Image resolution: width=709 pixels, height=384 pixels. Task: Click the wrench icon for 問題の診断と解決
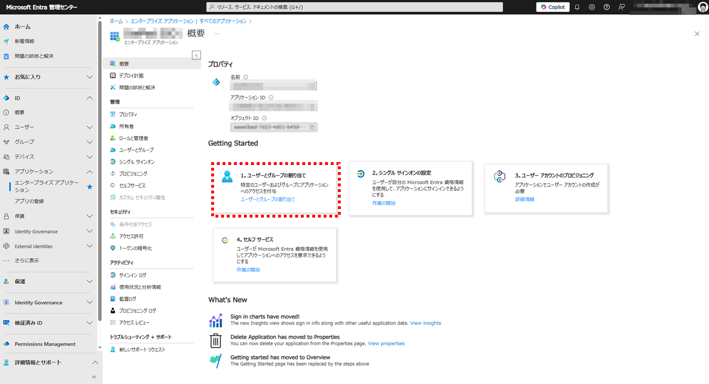(113, 87)
